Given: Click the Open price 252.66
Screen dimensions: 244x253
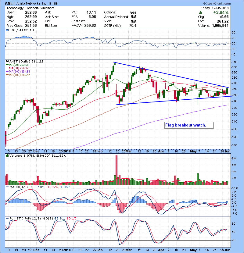Looking at the screenshot, I should pos(31,12).
